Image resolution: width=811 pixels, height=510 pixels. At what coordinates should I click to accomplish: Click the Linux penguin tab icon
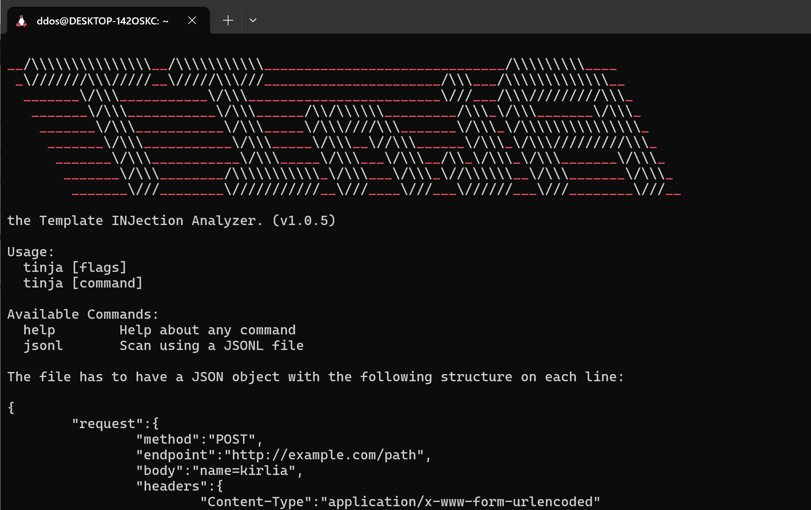22,21
